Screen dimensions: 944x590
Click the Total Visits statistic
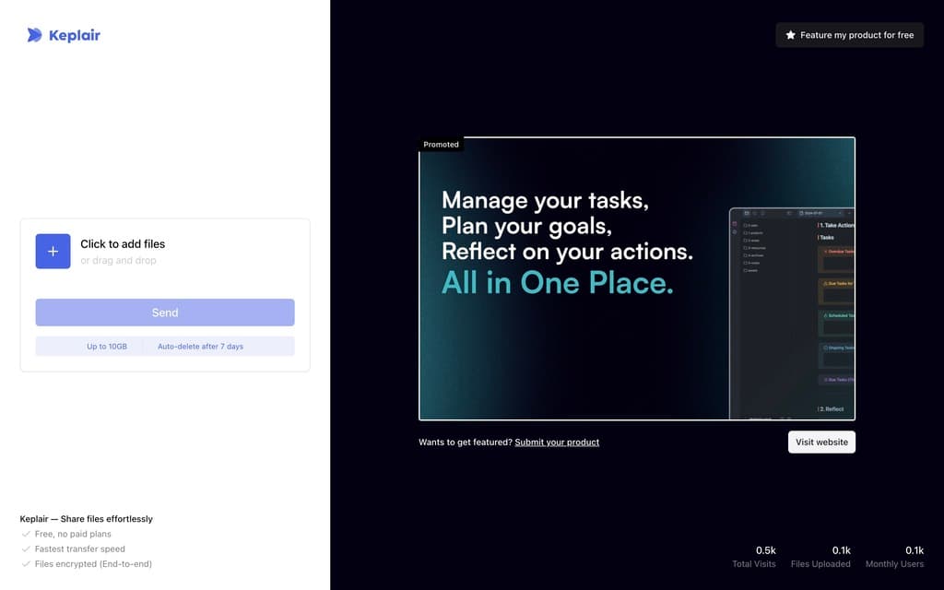754,557
